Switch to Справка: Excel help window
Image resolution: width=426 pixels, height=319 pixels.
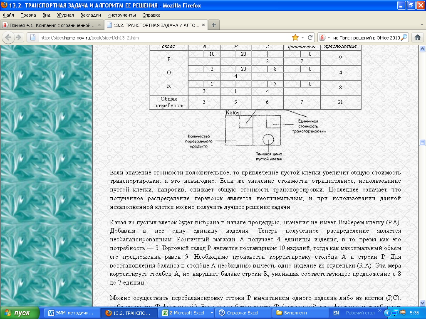[x=243, y=313]
